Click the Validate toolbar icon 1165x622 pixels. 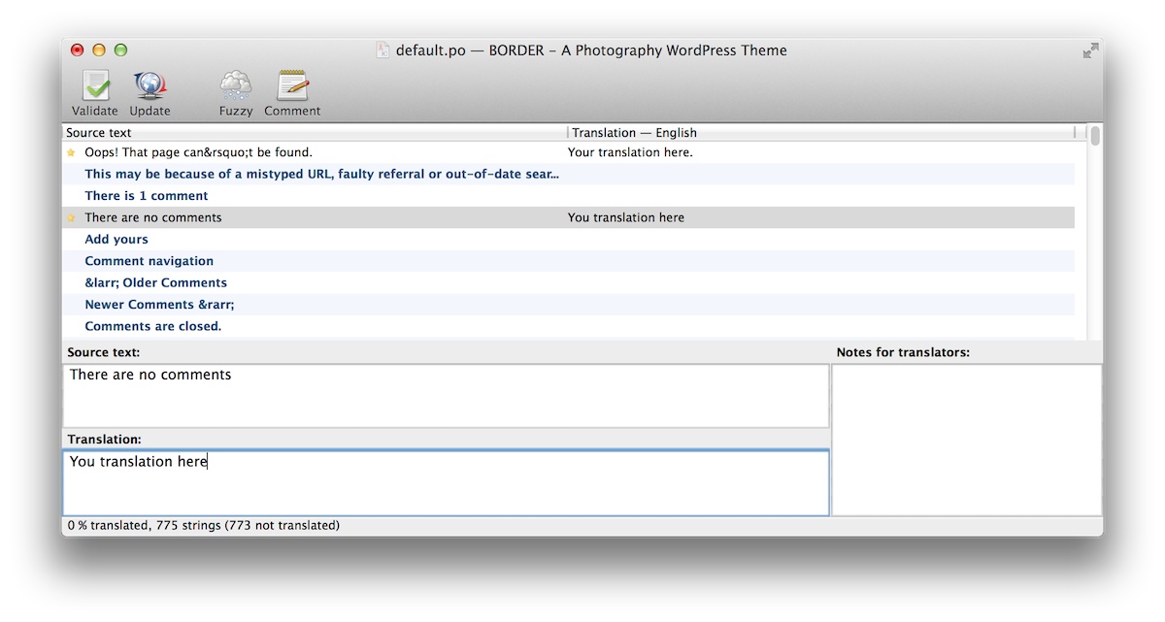[x=95, y=87]
